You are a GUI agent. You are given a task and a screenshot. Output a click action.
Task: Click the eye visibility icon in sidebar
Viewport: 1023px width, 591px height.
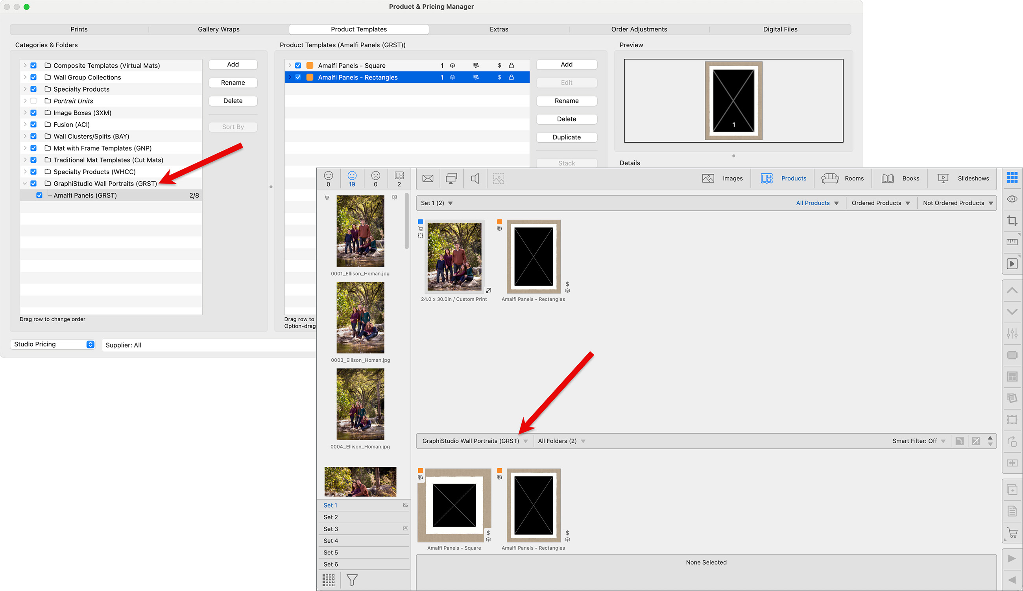pyautogui.click(x=1012, y=199)
